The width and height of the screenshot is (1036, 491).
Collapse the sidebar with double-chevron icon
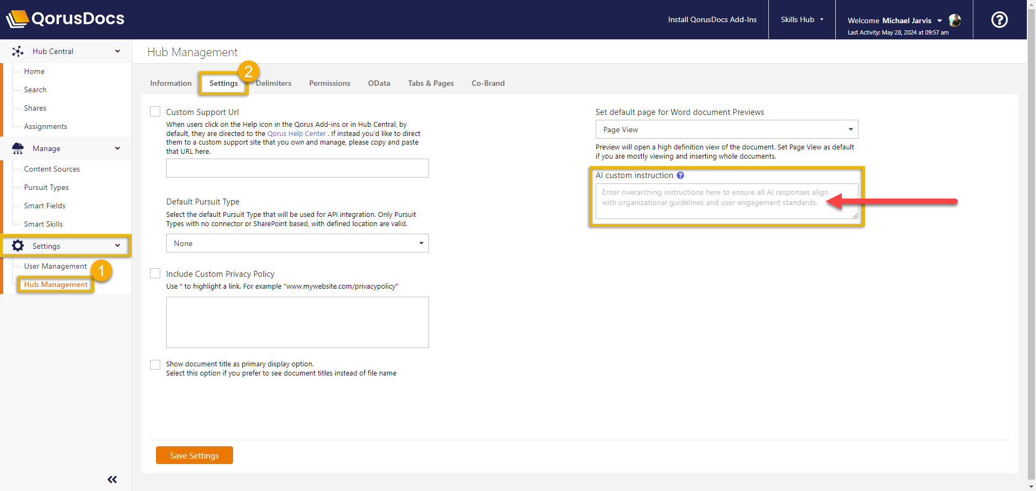point(112,480)
